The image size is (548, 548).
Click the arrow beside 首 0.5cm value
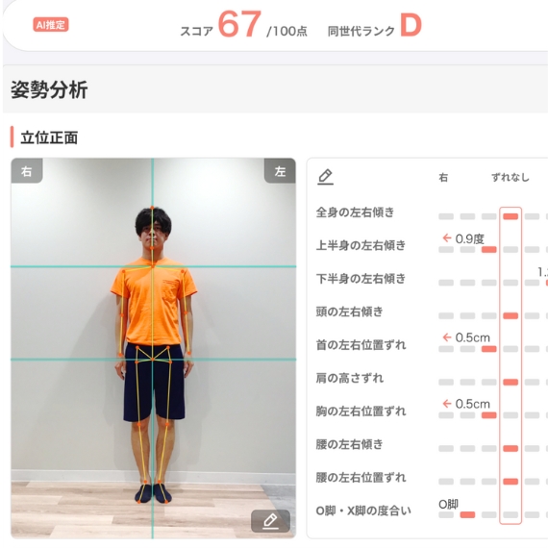[447, 337]
